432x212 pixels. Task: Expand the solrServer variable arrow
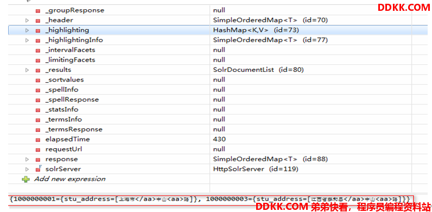click(x=27, y=169)
